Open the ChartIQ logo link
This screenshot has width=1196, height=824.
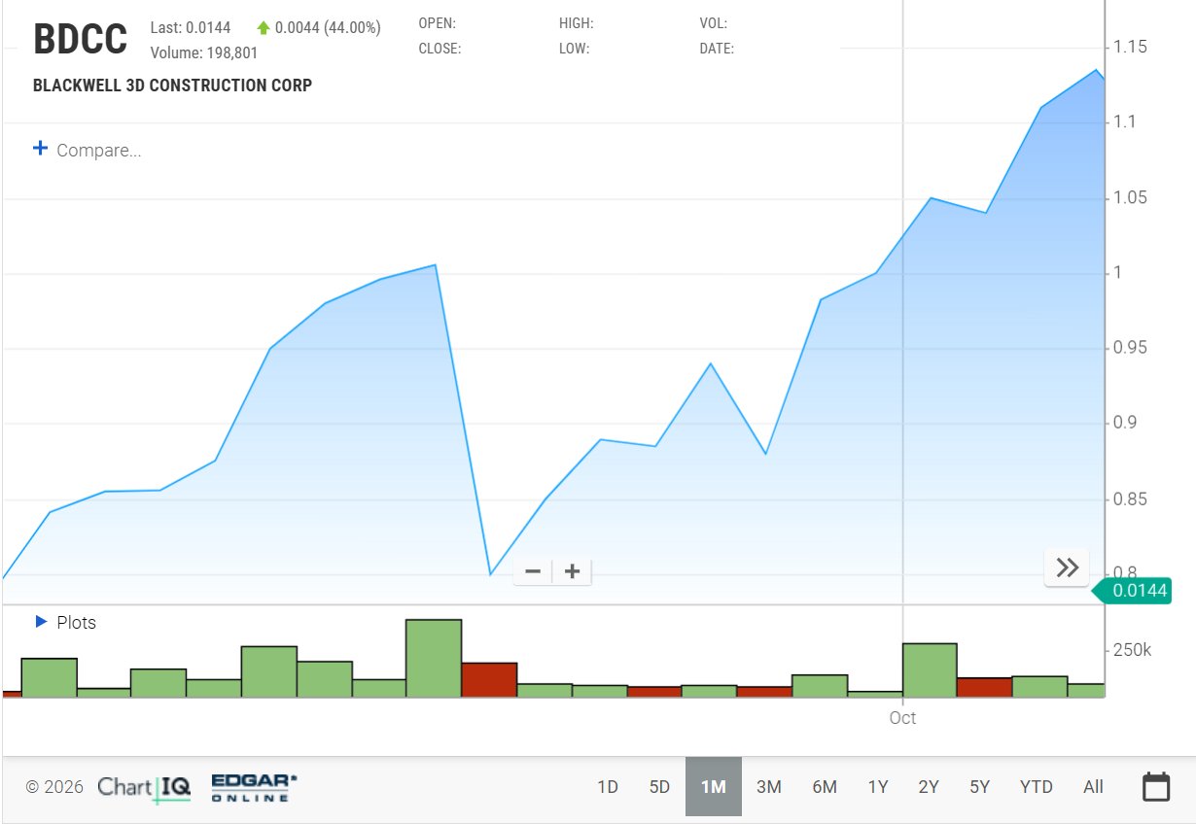pos(144,787)
